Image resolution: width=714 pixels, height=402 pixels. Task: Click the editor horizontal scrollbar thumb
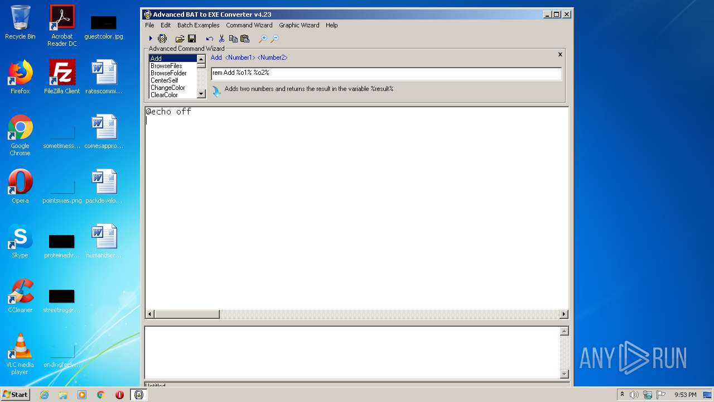pos(186,314)
